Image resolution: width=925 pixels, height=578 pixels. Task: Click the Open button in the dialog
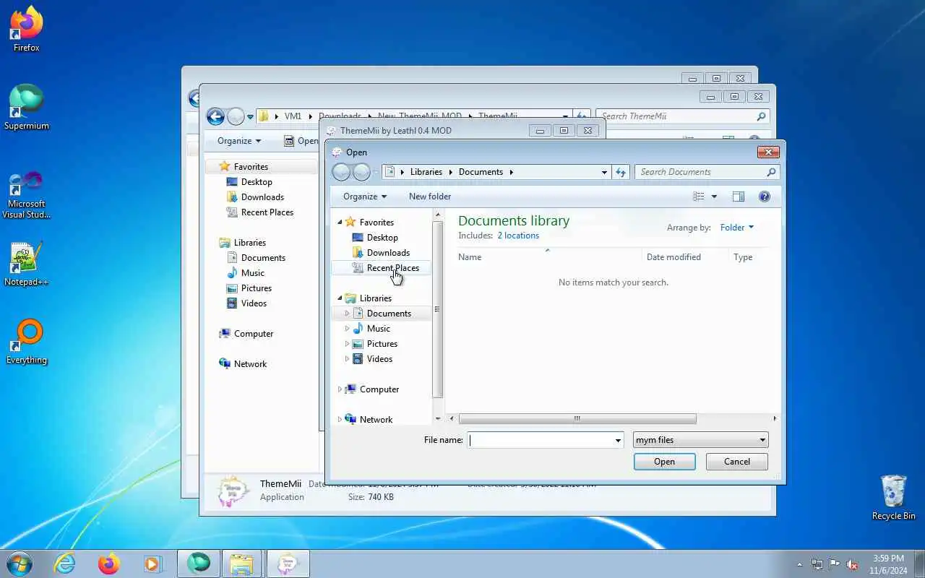(664, 462)
